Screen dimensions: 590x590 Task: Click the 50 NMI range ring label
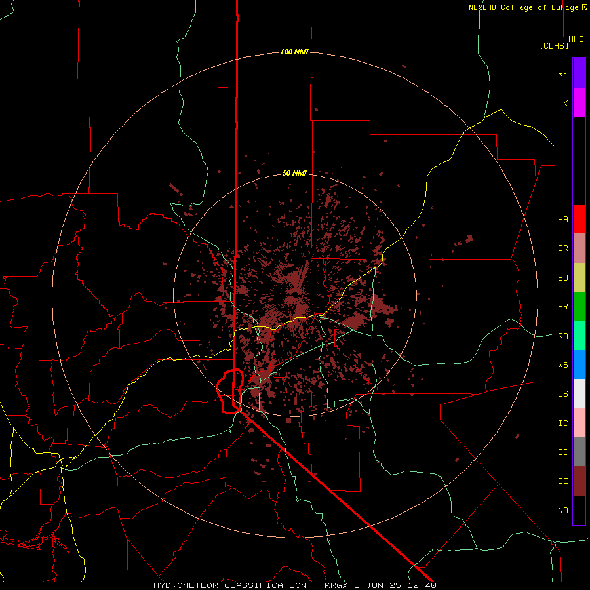point(294,173)
